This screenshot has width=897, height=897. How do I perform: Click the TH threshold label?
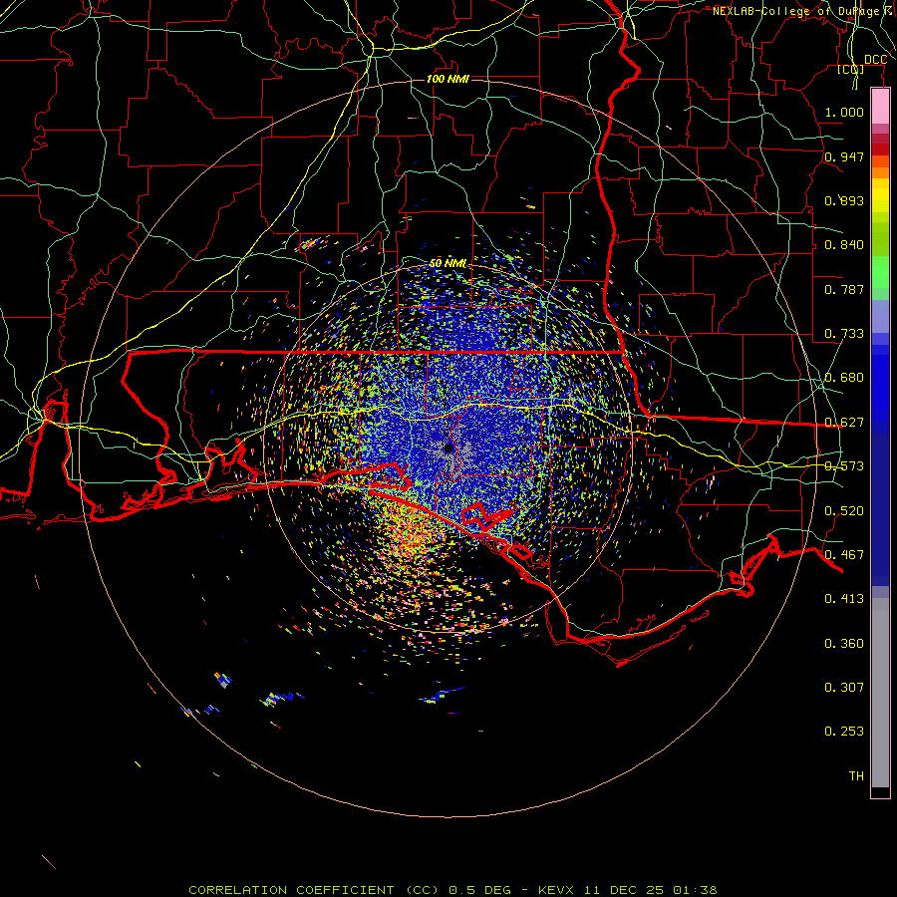tap(856, 775)
